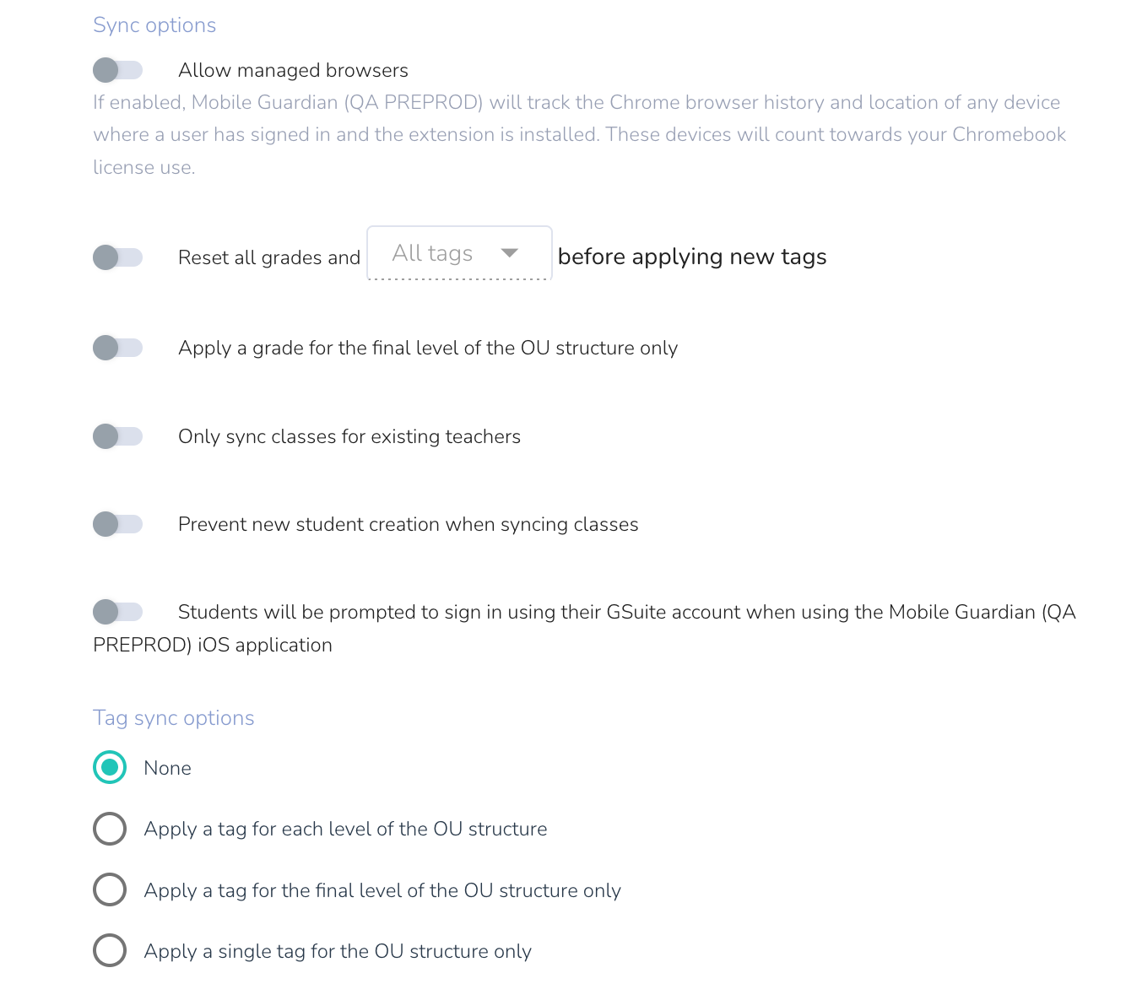Viewport: 1126px width, 984px height.
Task: Select the radio for a final OU level tag only
Action: point(110,890)
